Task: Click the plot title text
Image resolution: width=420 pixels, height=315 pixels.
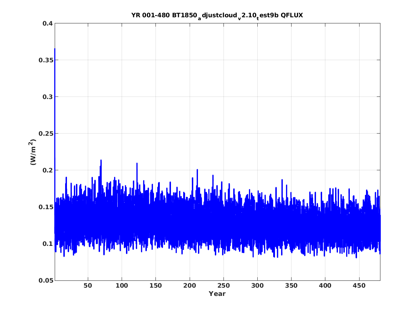Action: pyautogui.click(x=217, y=16)
